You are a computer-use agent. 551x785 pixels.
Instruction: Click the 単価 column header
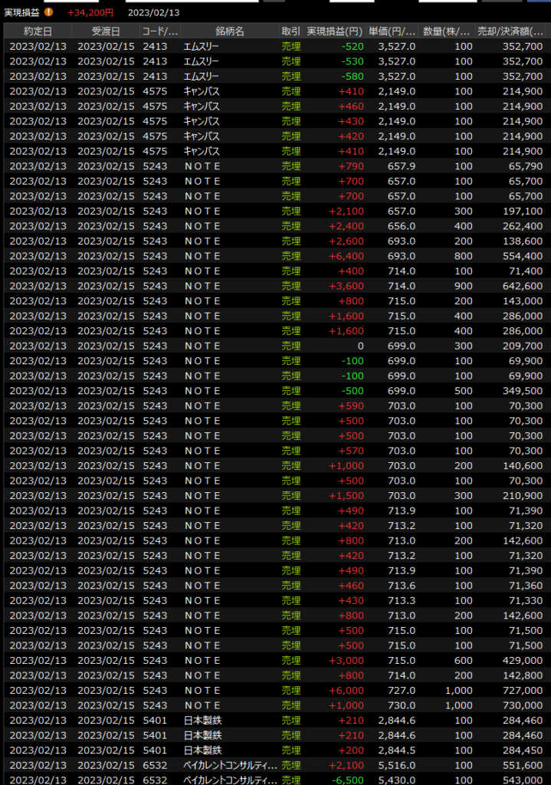392,31
